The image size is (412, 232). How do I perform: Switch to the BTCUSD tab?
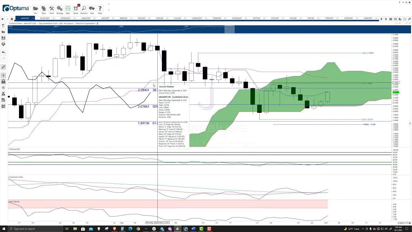(x=142, y=18)
